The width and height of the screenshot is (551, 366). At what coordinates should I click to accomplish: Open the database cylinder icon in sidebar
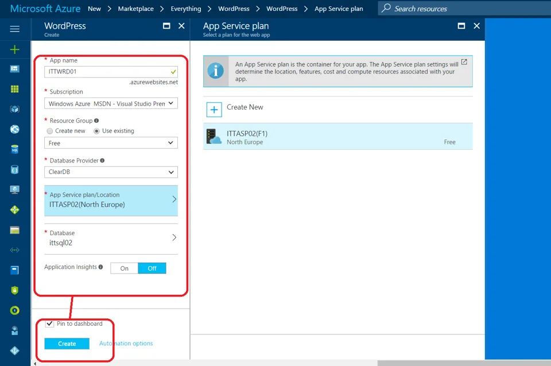click(x=14, y=170)
